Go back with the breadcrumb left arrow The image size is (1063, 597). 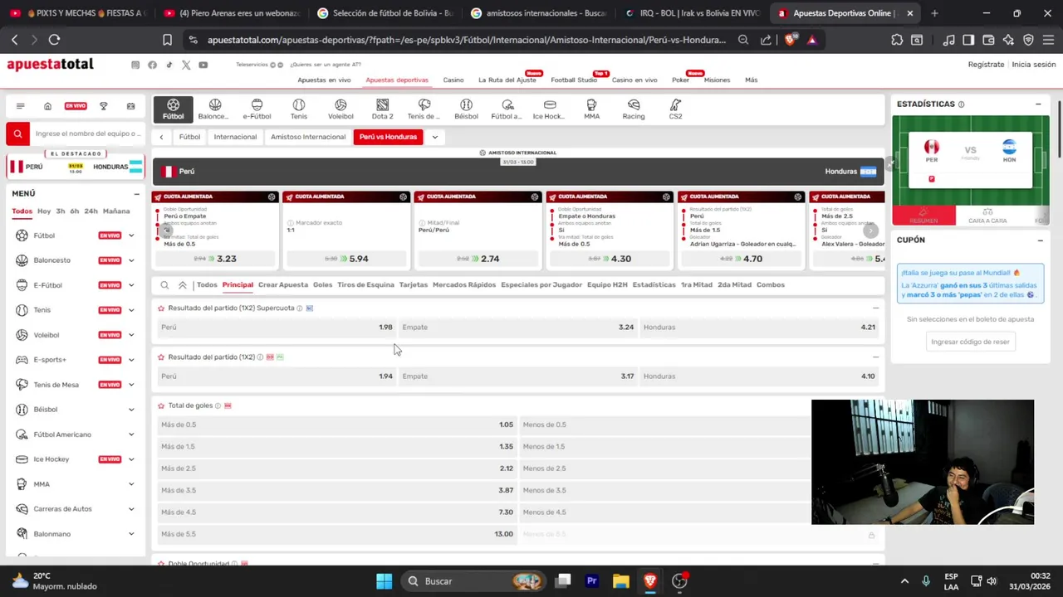[x=162, y=137]
